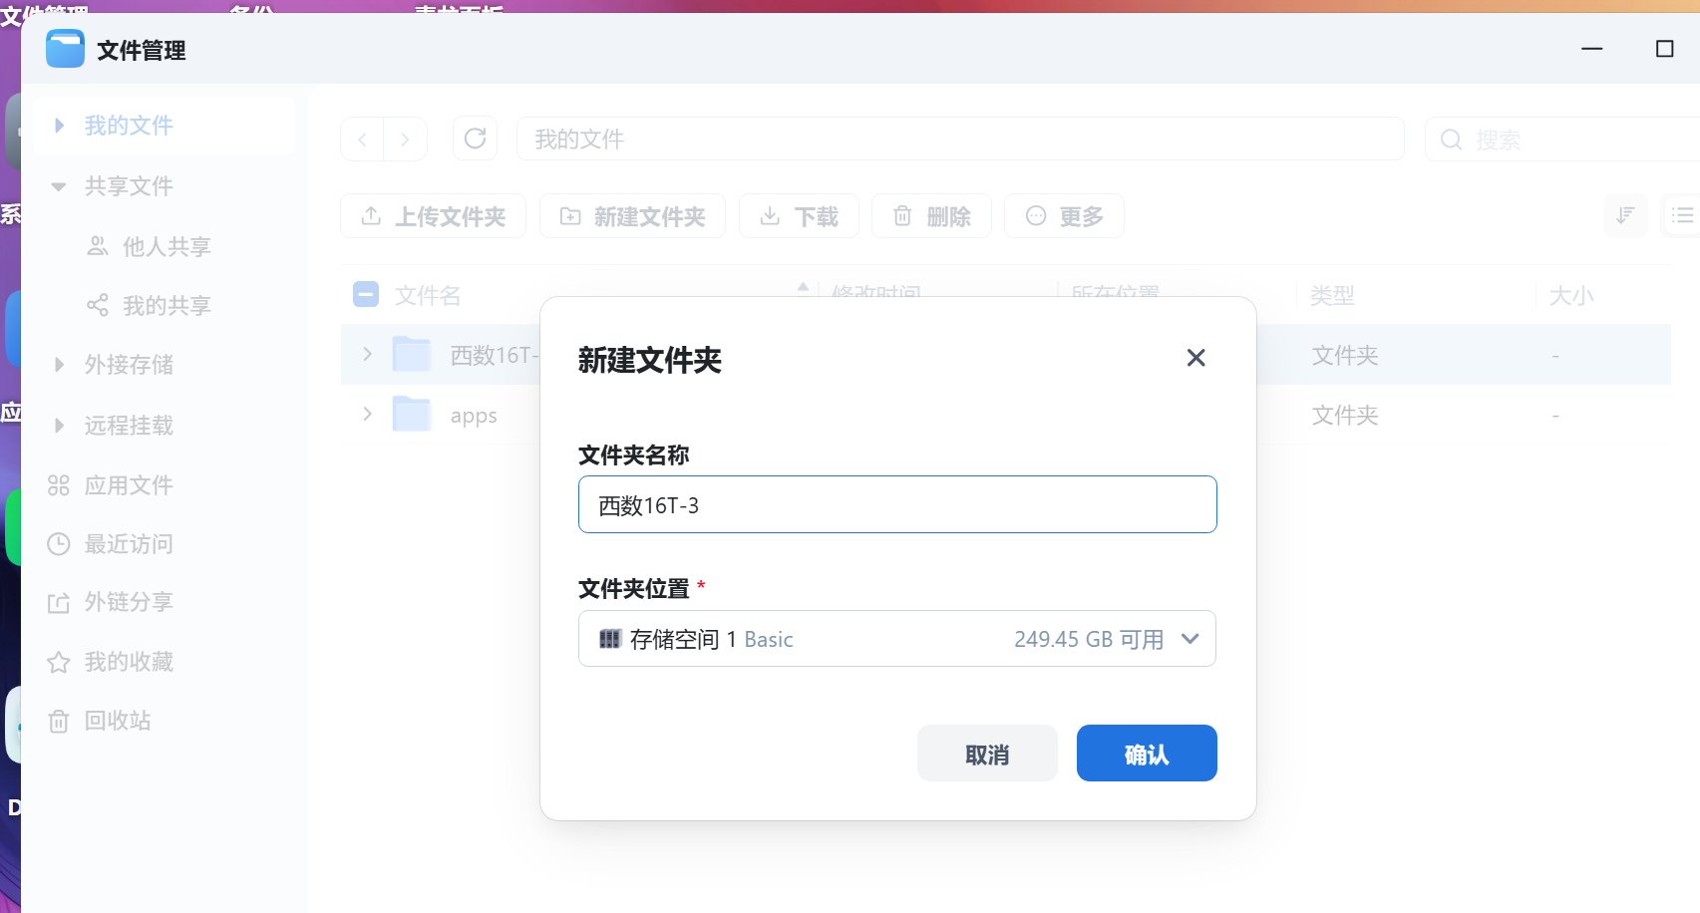
Task: Open the sort order options icon
Action: click(x=1625, y=215)
